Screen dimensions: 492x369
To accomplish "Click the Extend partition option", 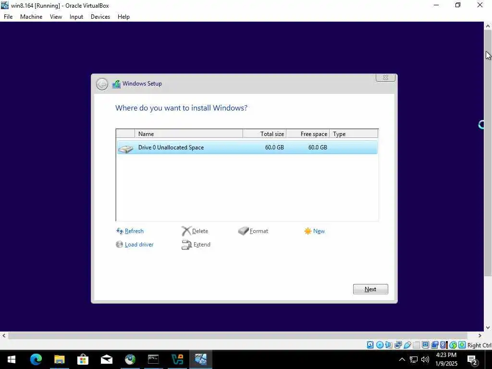I will 202,245.
